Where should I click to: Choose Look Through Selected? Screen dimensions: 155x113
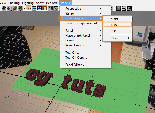(x=81, y=23)
